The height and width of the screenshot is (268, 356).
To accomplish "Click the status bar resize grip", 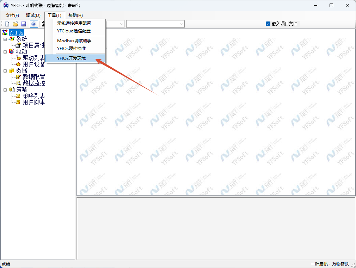I will tap(353, 265).
